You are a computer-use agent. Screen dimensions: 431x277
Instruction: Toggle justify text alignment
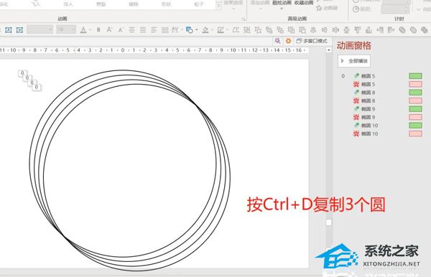pyautogui.click(x=143, y=29)
